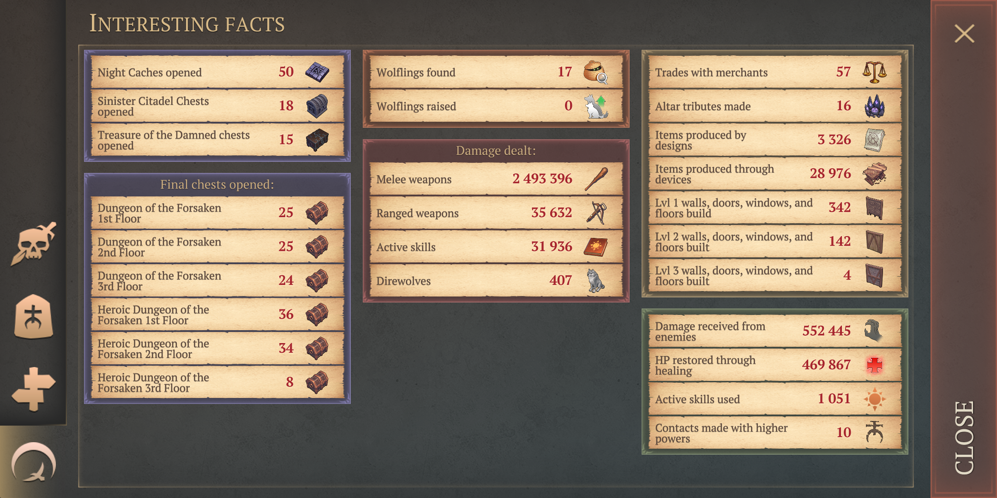
Task: Open the tombstone rune sidebar tab
Action: pyautogui.click(x=33, y=316)
